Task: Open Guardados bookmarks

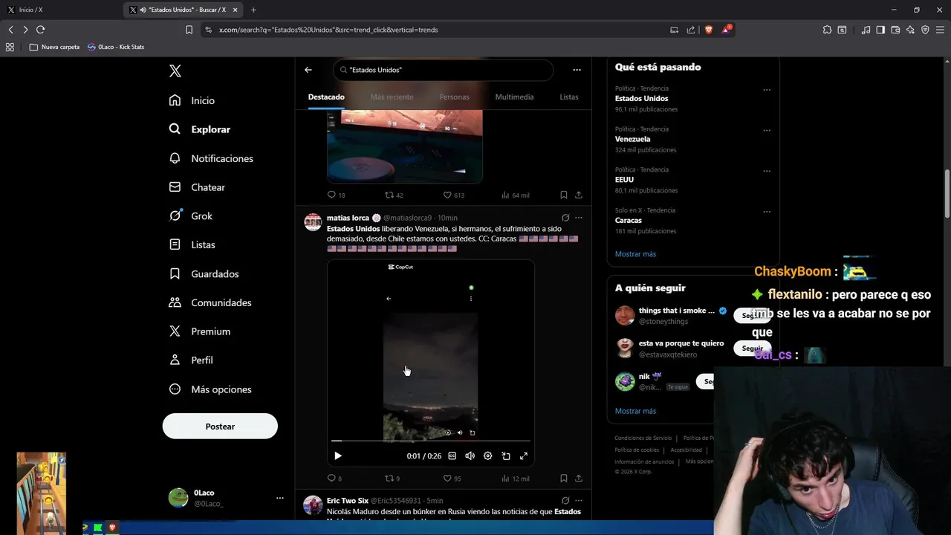Action: click(x=204, y=273)
